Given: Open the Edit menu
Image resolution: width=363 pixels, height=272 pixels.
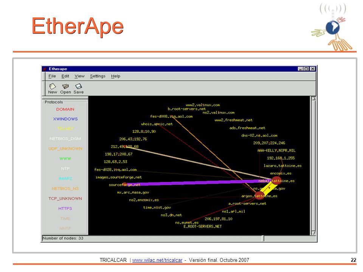Looking at the screenshot, I should click(x=65, y=76).
